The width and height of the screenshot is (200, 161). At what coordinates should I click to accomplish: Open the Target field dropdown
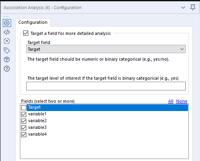coord(106,49)
